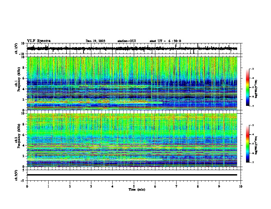Click the black ch.3 signal bar
This screenshot has height=209, width=271.
click(132, 175)
